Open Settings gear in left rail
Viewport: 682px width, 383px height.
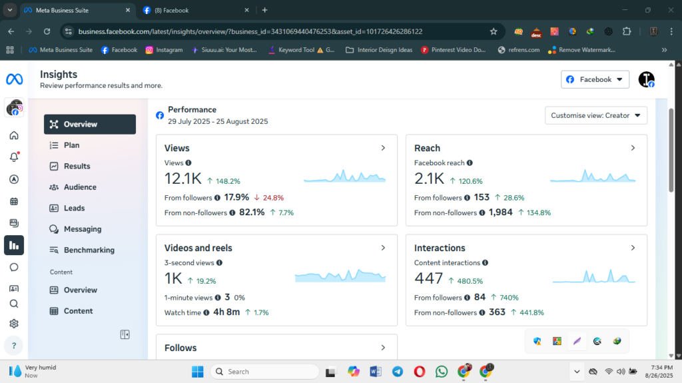coord(14,324)
